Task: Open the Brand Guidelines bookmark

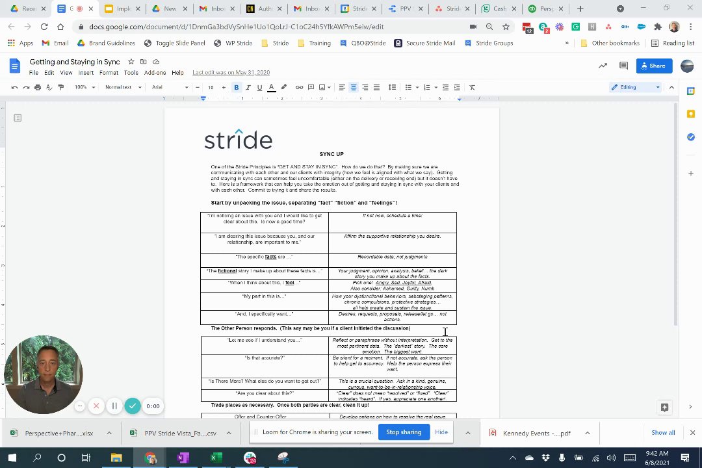Action: [x=106, y=43]
